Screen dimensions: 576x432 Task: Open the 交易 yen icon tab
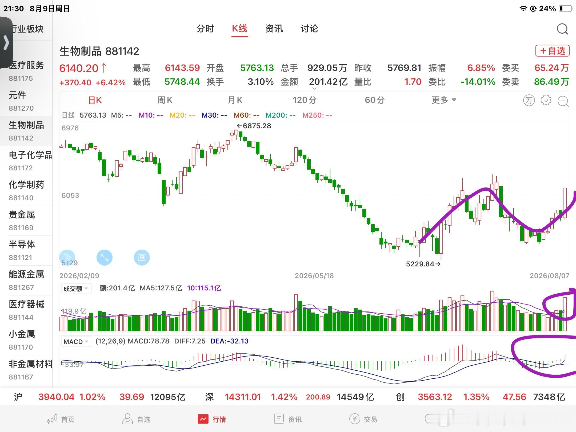pos(363,419)
